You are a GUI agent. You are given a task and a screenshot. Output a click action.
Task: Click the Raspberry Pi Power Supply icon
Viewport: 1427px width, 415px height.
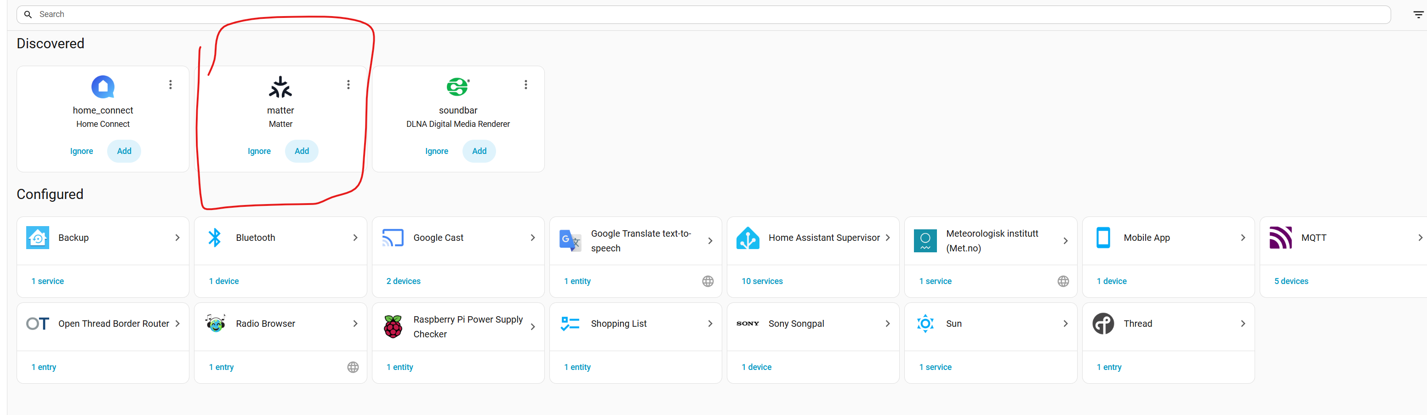(393, 327)
